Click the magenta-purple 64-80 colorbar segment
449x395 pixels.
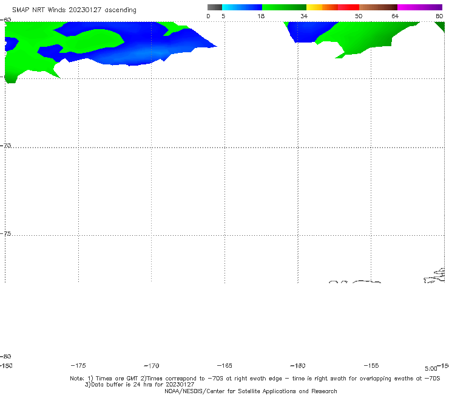point(420,7)
